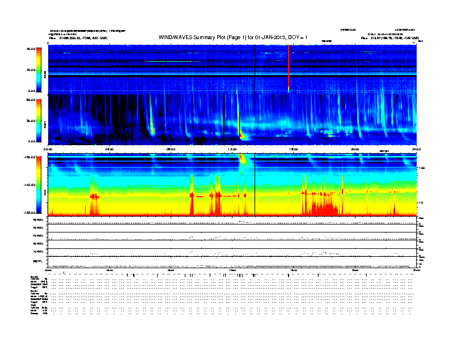The height and width of the screenshot is (347, 449).
Task: Click the 40.00 color scale label
Action: pos(31,49)
